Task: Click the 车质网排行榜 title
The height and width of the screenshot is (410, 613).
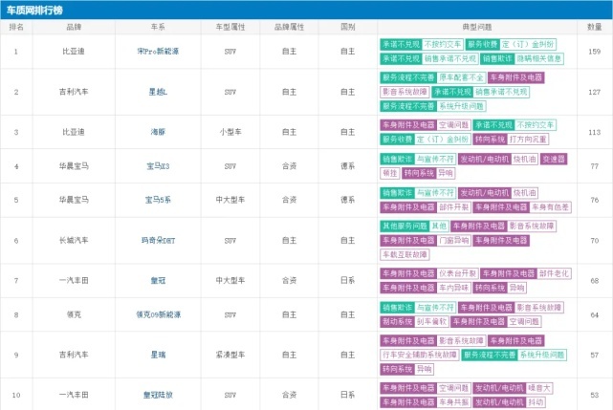Action: (x=34, y=11)
